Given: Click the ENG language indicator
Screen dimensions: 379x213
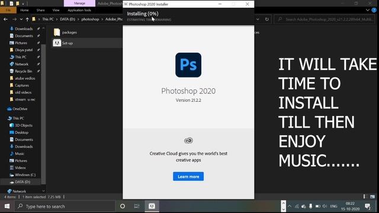Looking at the screenshot, I should click(x=333, y=206).
